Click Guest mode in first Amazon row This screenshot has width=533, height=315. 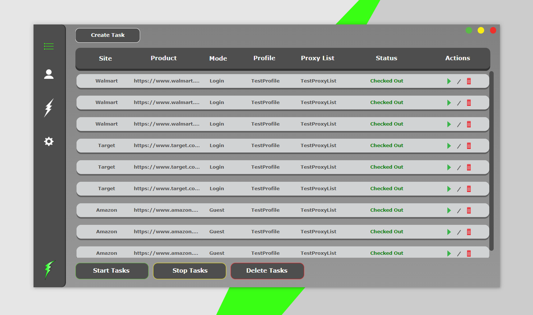217,210
